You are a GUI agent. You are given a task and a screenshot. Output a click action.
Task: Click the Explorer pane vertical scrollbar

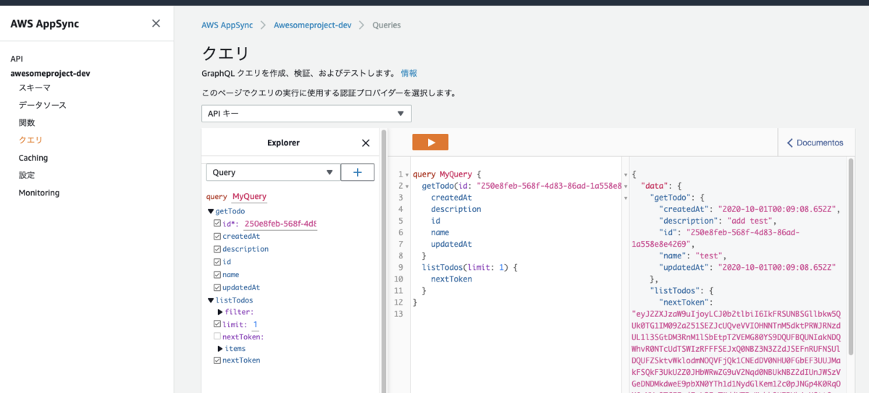coord(384,261)
